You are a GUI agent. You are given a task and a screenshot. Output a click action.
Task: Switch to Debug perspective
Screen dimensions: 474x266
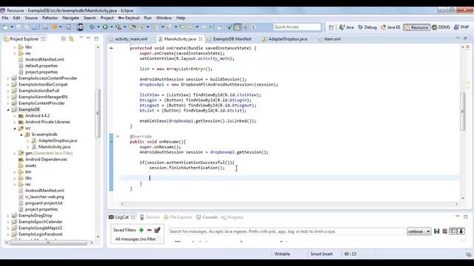coord(367,27)
